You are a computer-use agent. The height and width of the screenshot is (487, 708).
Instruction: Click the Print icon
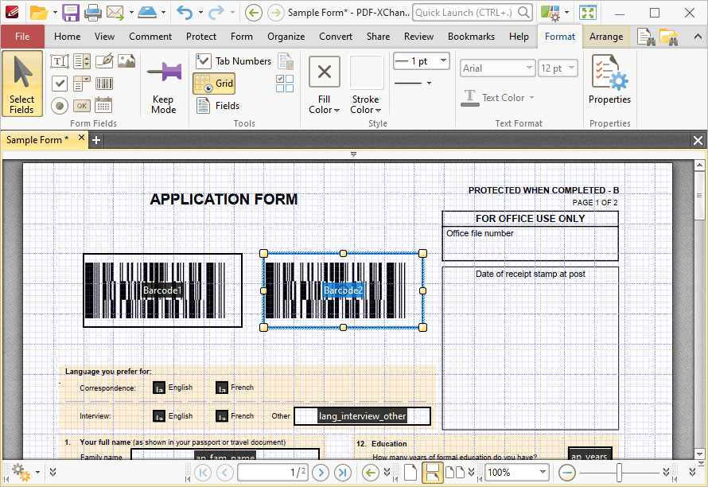pos(93,13)
